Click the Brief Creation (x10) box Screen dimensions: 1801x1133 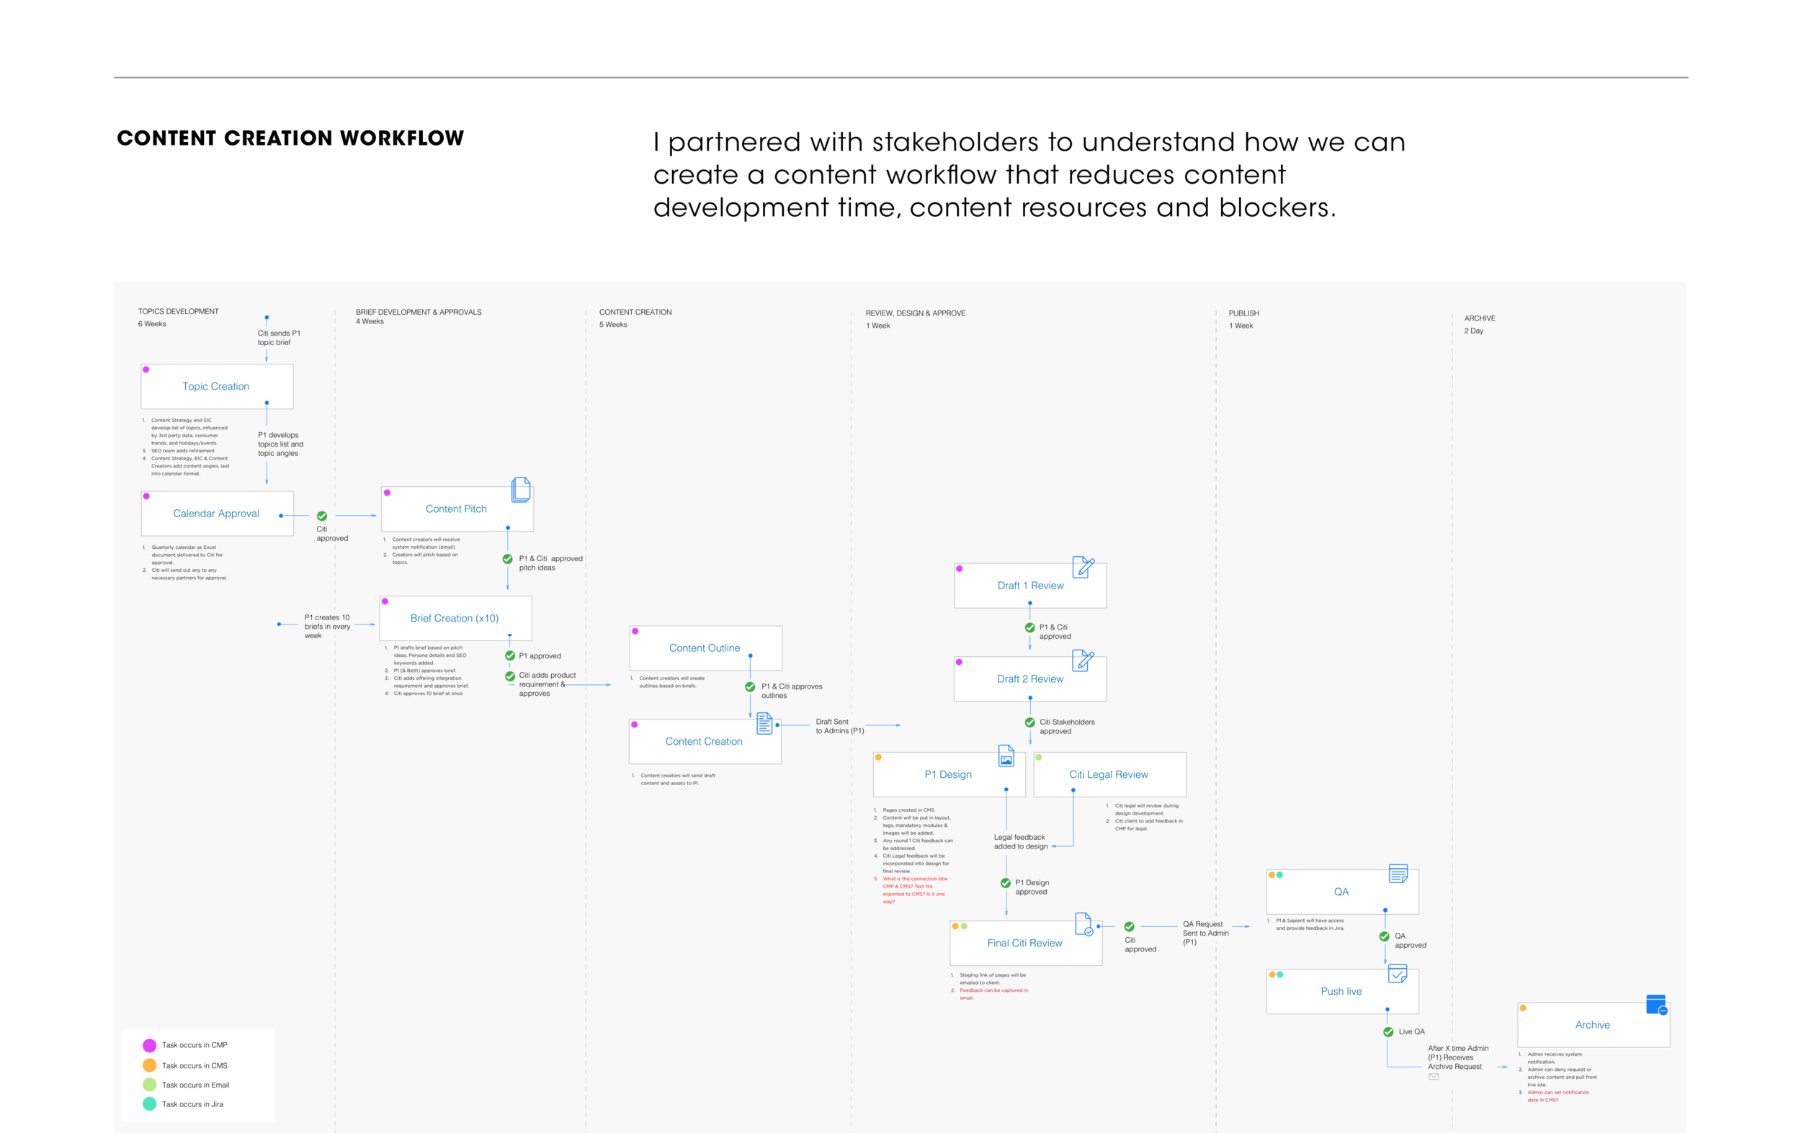tap(455, 619)
